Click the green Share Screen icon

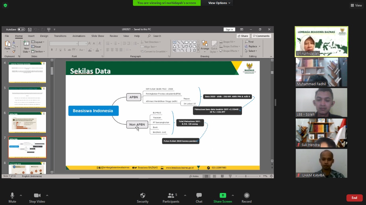(223, 196)
